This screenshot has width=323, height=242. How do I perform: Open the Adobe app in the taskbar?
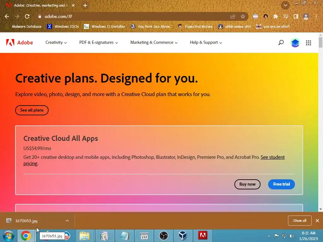point(203,236)
